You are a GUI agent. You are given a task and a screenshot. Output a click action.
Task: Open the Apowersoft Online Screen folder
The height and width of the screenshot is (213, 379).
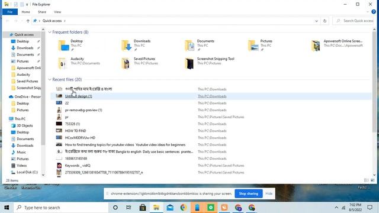(x=337, y=45)
